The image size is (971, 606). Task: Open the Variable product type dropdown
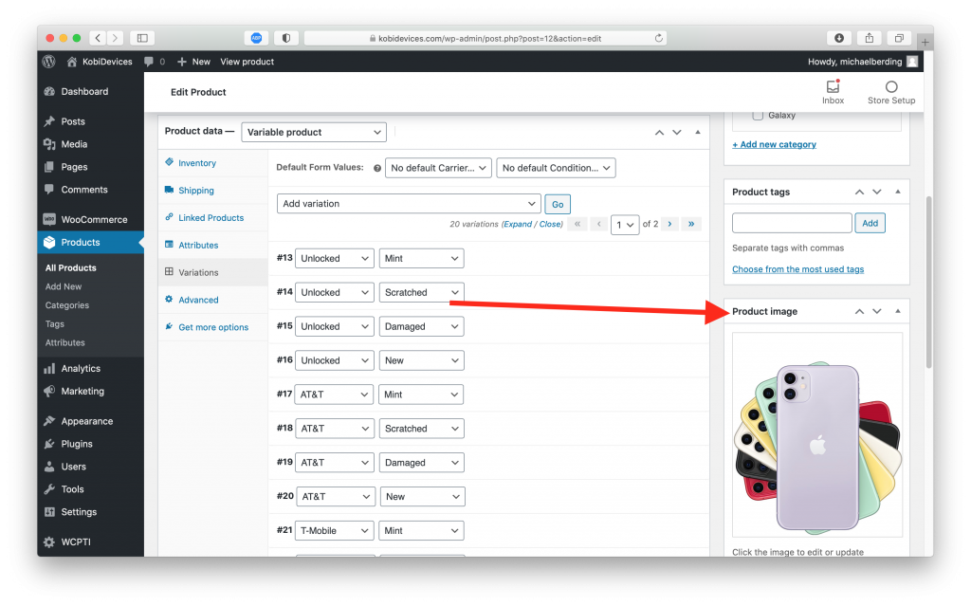click(x=314, y=132)
